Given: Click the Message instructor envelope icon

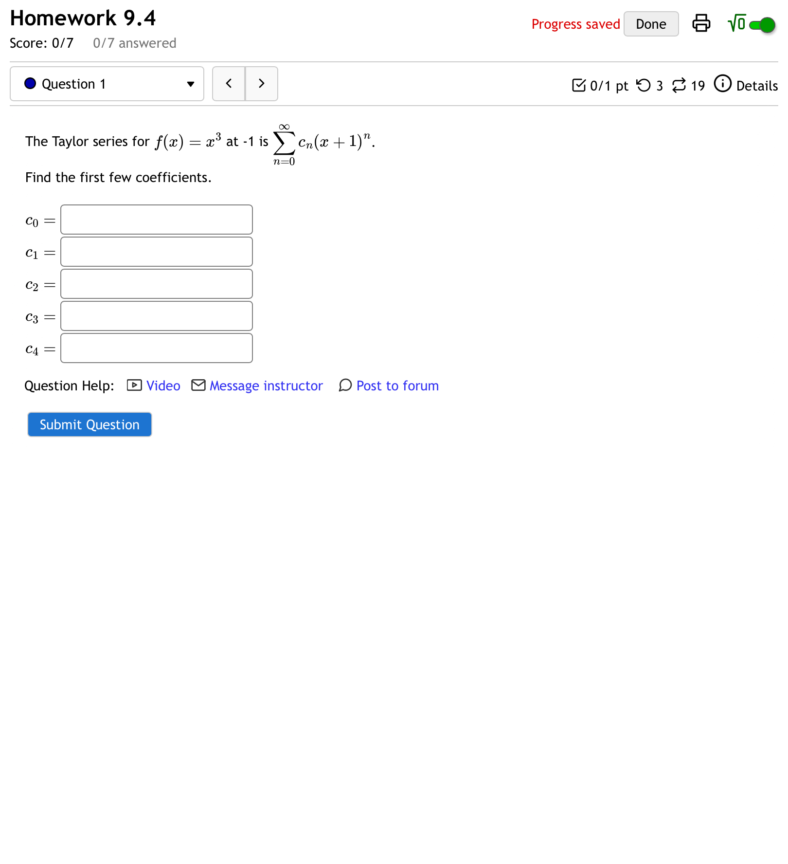Looking at the screenshot, I should 198,386.
